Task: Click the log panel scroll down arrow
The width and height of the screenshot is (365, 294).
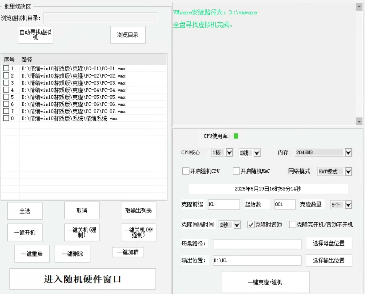Action: pos(359,121)
